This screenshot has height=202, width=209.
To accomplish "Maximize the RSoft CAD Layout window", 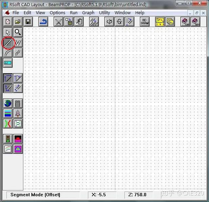I will 188,3.
